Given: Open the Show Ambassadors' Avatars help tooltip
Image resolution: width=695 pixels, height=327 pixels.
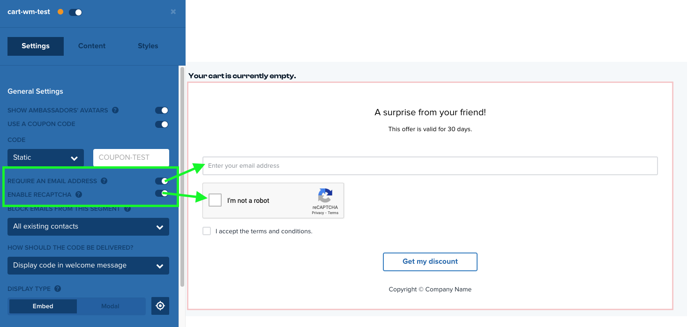Looking at the screenshot, I should click(115, 110).
